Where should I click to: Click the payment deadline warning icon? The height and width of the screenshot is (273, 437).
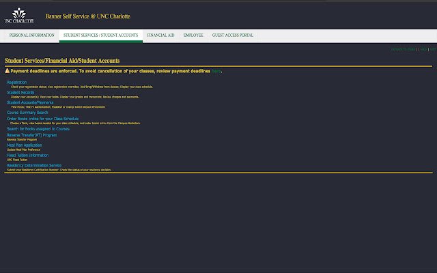pyautogui.click(x=8, y=71)
